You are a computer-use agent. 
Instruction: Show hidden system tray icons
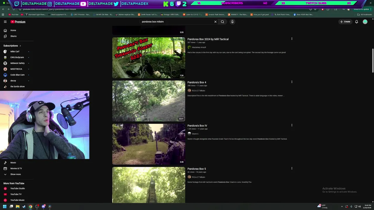click(342, 206)
